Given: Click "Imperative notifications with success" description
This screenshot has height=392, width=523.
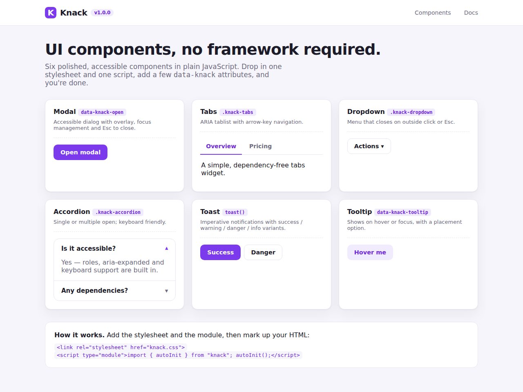Looking at the screenshot, I should click(x=251, y=225).
